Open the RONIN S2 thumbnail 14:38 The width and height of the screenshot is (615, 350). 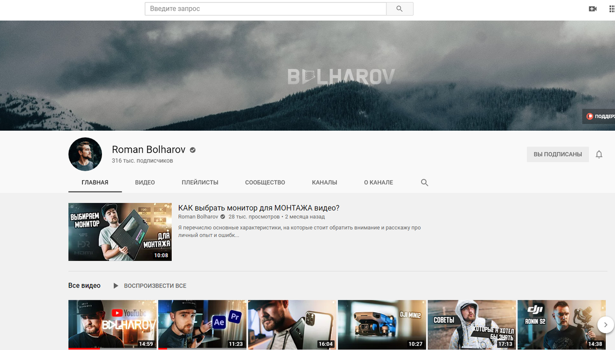(561, 325)
